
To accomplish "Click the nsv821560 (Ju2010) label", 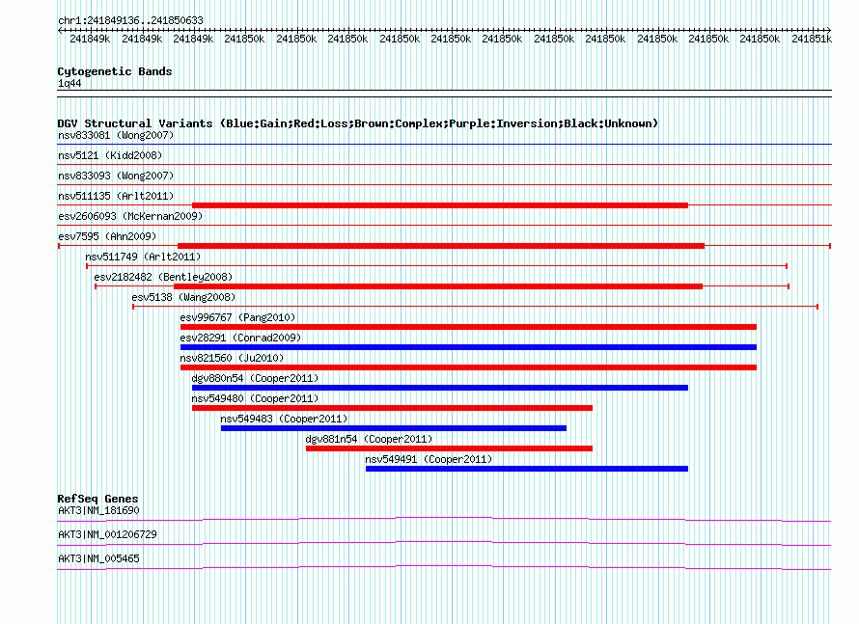I will point(232,358).
